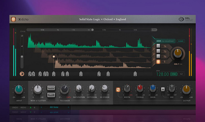Click the SSL Native logo icon
The width and height of the screenshot is (205, 122).
pyautogui.click(x=181, y=19)
